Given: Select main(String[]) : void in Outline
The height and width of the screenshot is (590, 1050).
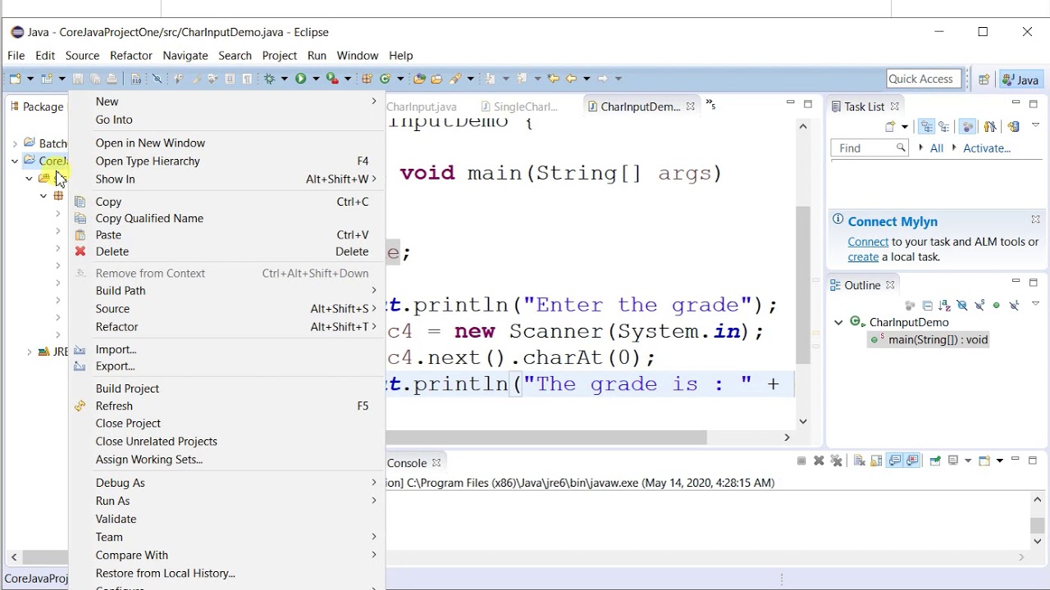Looking at the screenshot, I should click(929, 339).
